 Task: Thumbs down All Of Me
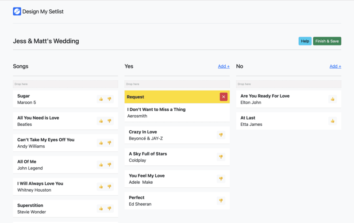109,165
